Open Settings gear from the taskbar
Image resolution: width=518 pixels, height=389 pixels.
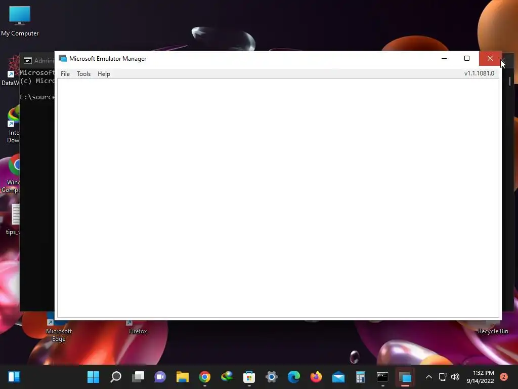click(272, 377)
